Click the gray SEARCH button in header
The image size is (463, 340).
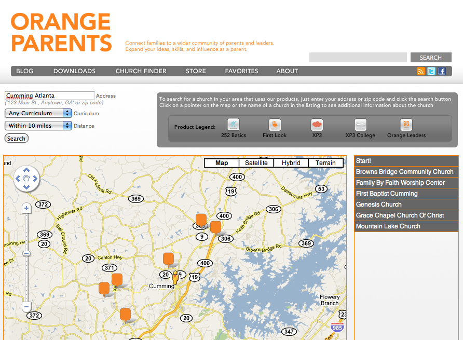(x=431, y=57)
